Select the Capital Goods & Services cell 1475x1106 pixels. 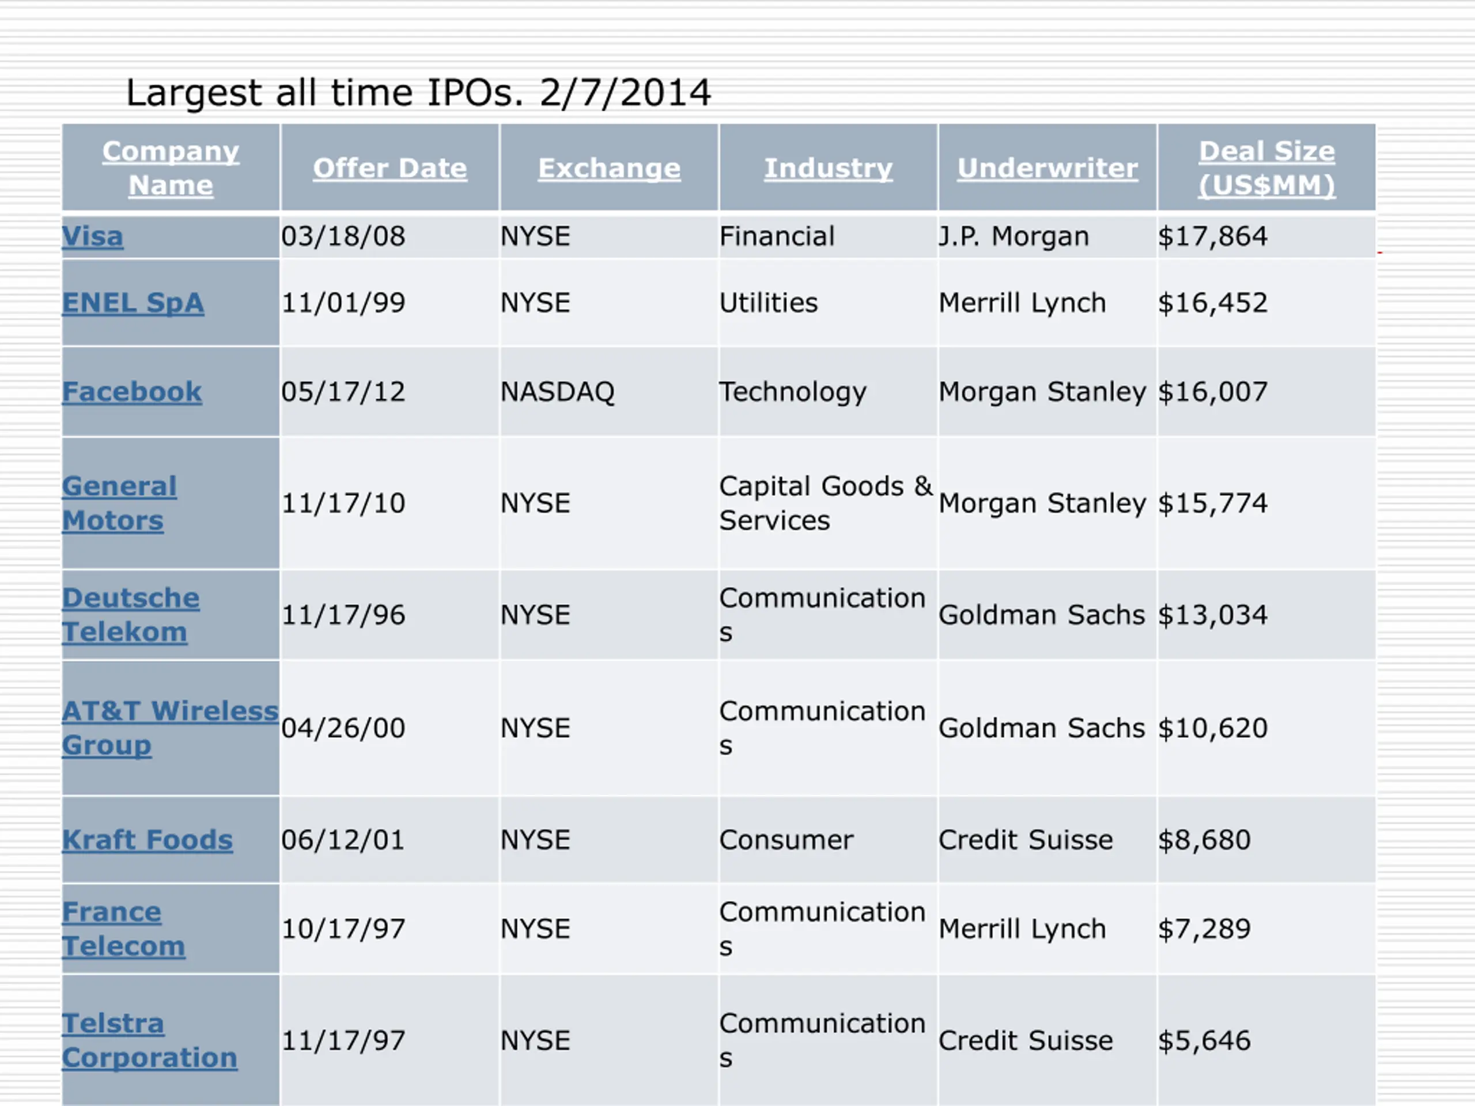(828, 503)
